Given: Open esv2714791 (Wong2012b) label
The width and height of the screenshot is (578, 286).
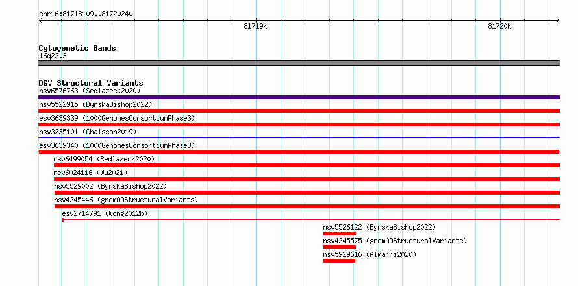Looking at the screenshot, I should coord(105,213).
